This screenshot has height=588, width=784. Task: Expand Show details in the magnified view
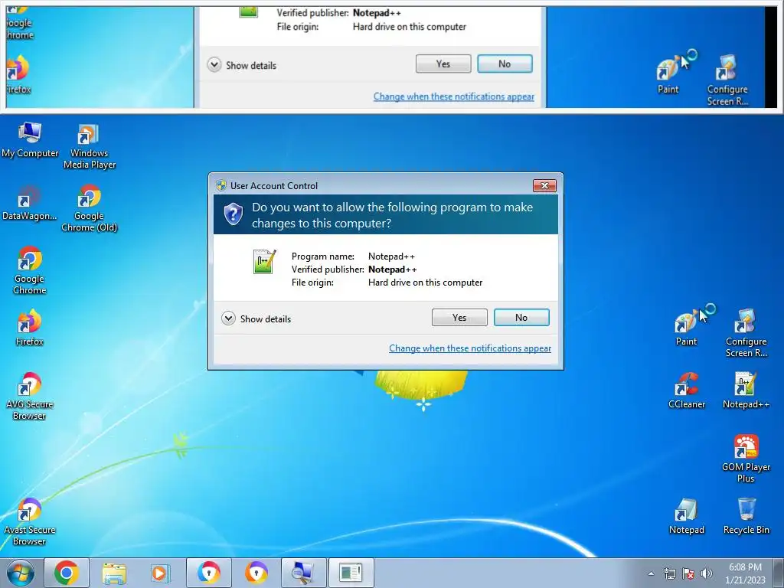click(x=243, y=65)
